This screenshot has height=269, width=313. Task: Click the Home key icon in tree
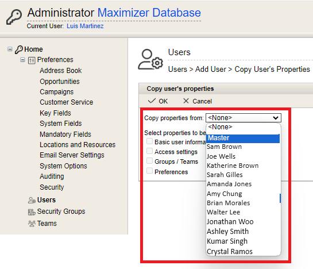[x=19, y=49]
